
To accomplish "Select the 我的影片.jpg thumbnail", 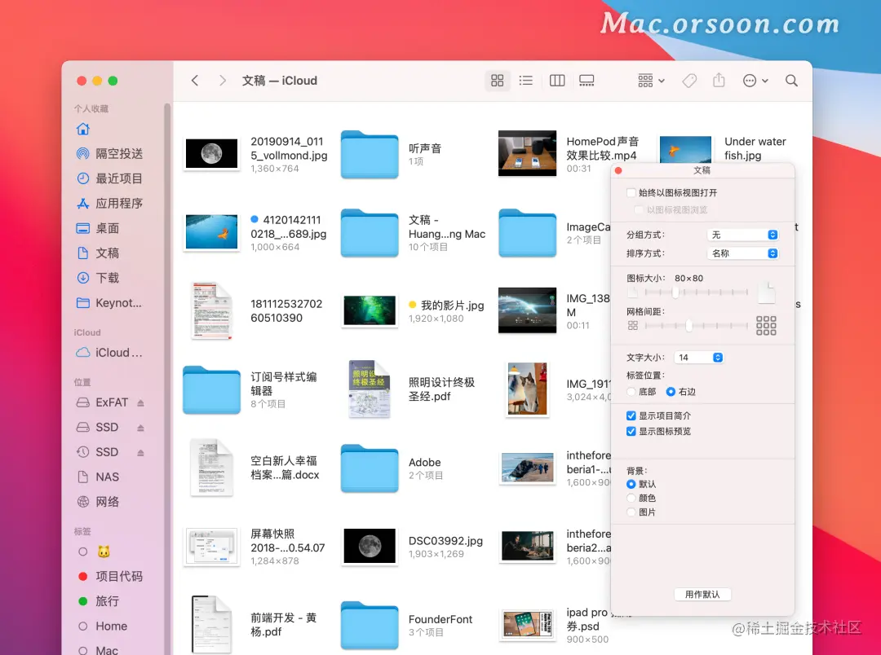I will click(370, 310).
